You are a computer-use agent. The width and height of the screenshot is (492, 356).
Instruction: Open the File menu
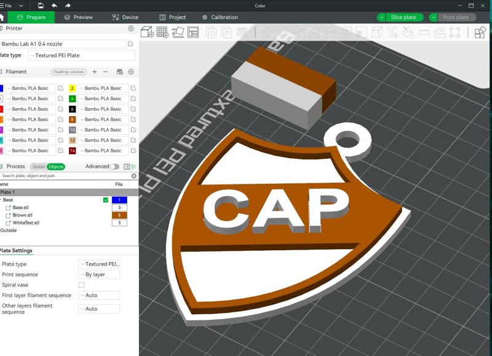click(x=6, y=6)
